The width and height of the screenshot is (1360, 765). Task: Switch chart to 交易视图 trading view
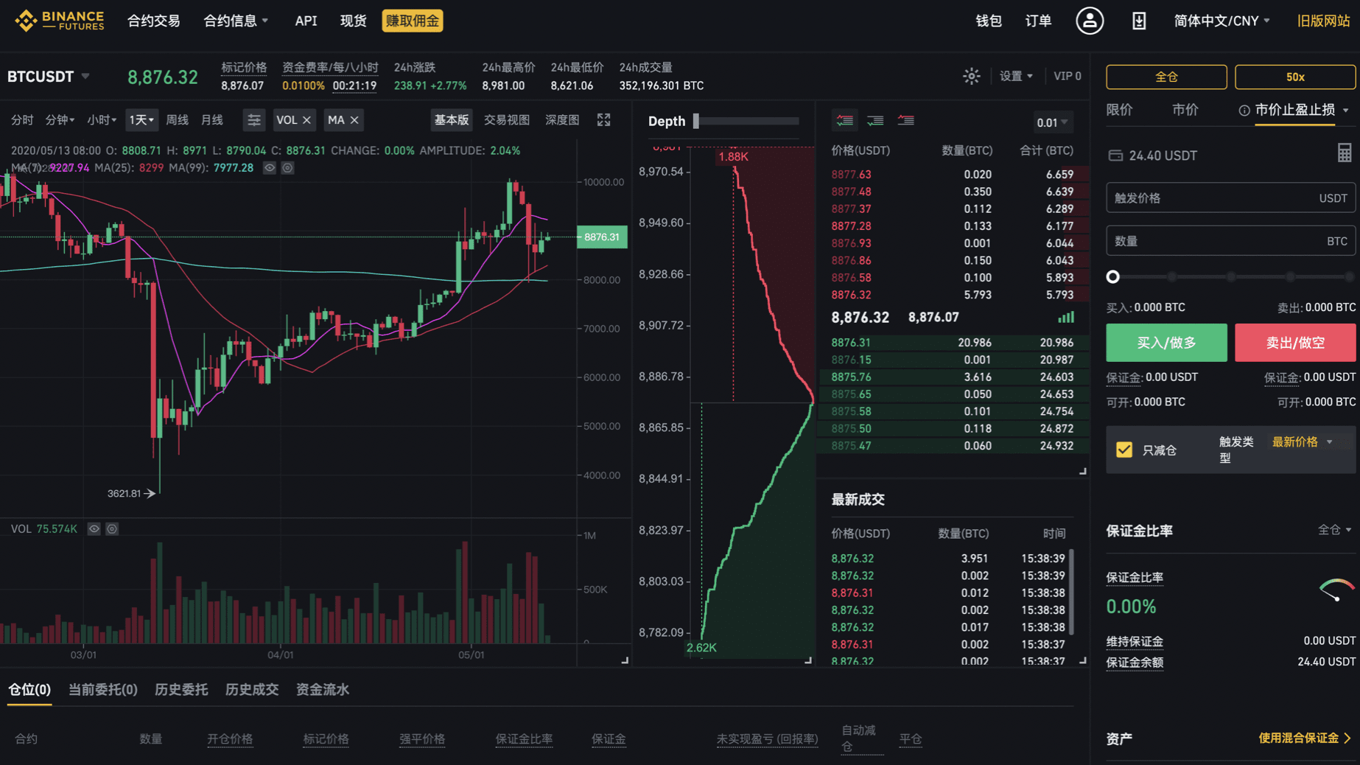pos(507,120)
